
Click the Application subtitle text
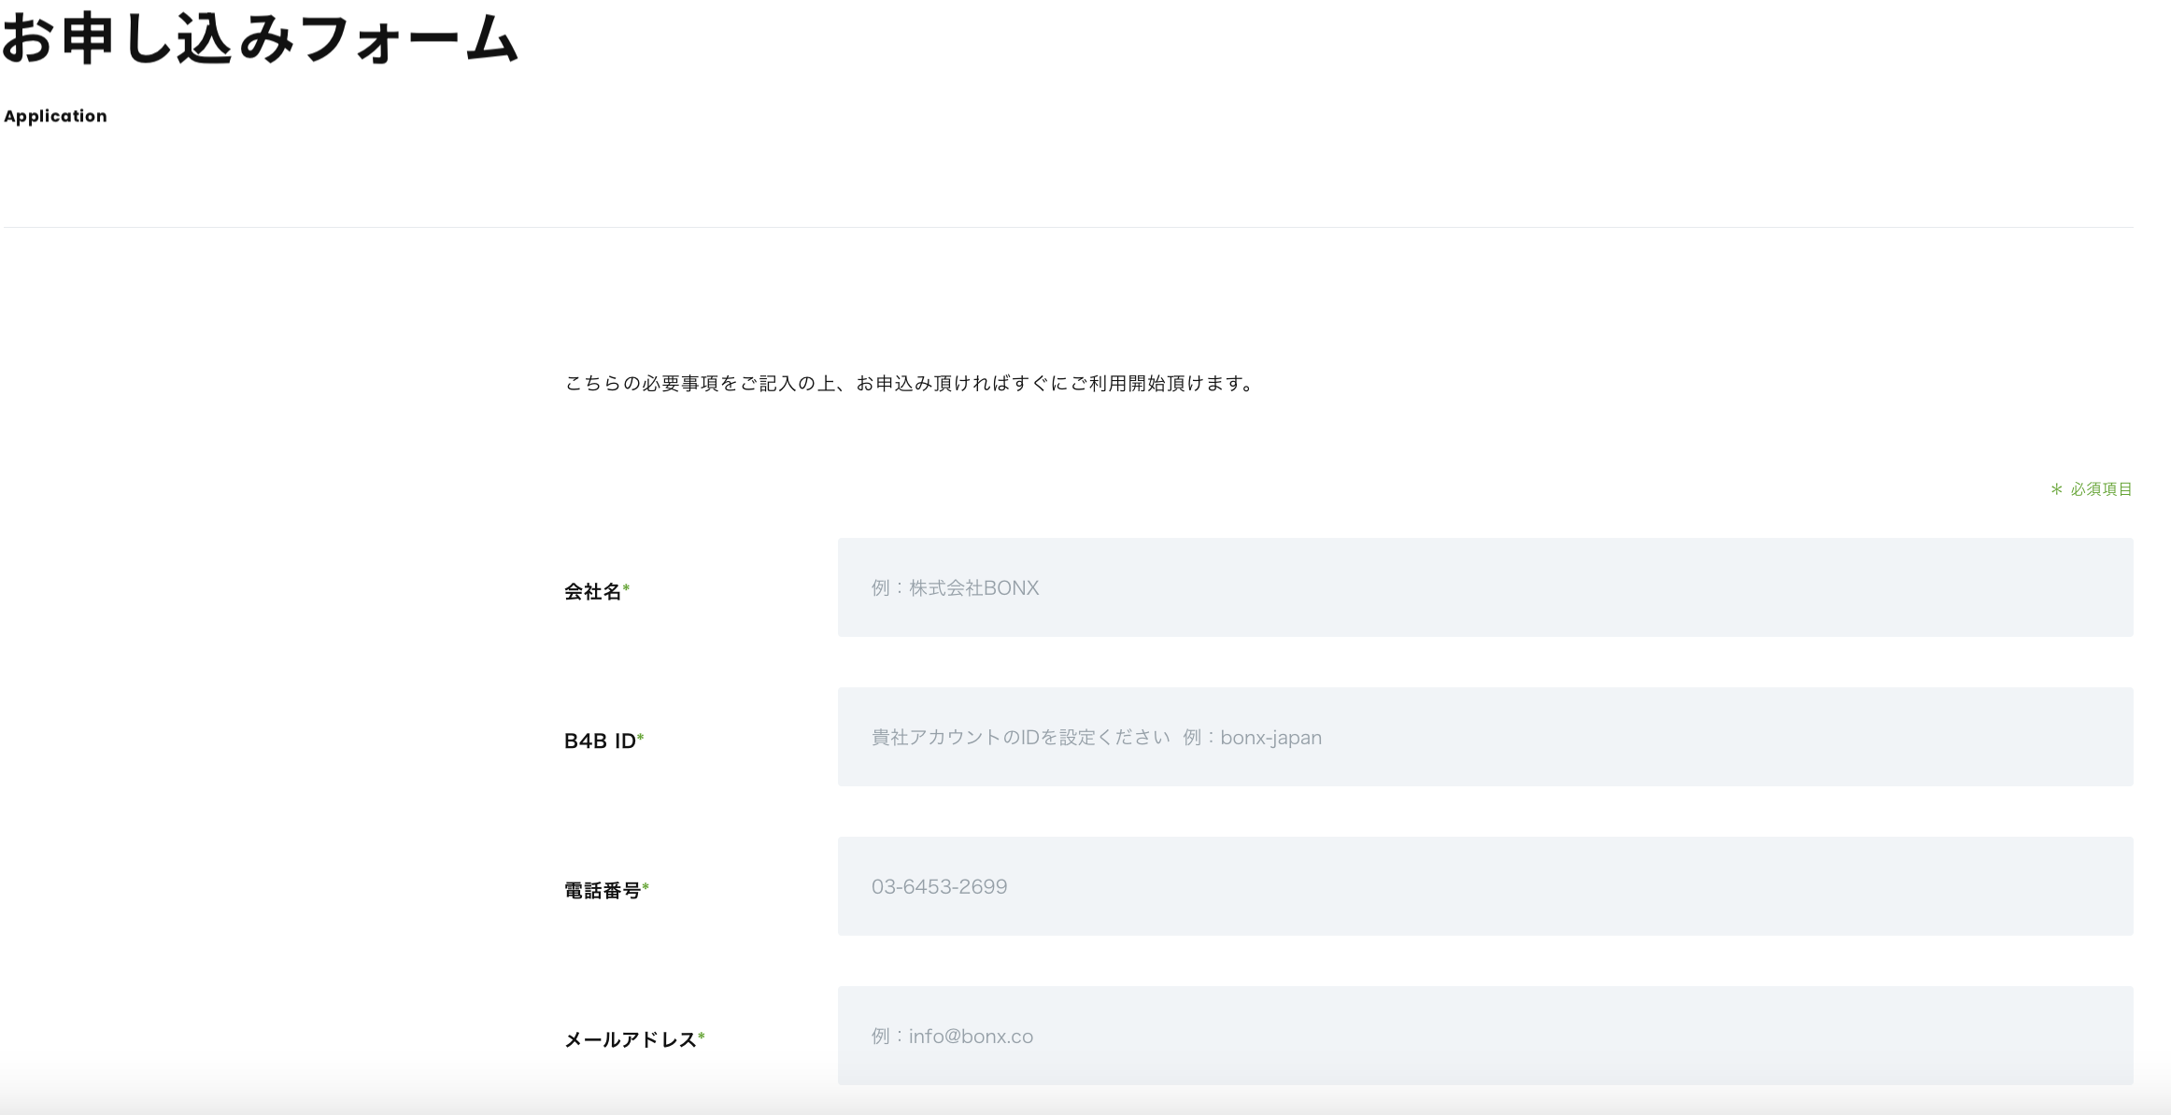pos(55,116)
